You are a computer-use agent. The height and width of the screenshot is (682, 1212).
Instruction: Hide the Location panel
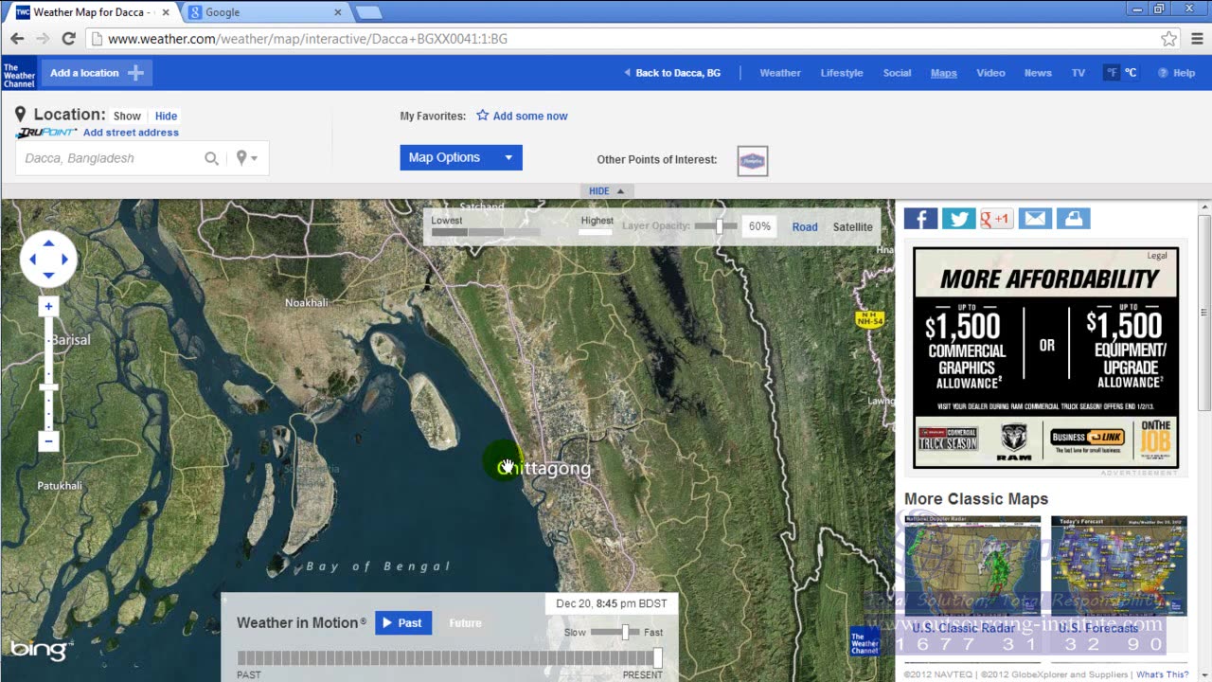[x=166, y=117]
